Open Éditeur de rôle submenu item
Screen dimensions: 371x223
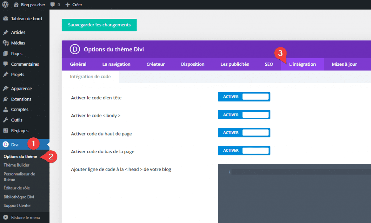point(17,188)
